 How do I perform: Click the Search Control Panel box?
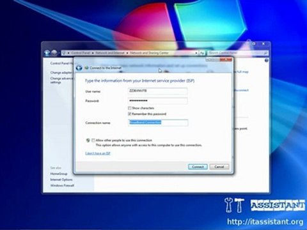(238, 53)
